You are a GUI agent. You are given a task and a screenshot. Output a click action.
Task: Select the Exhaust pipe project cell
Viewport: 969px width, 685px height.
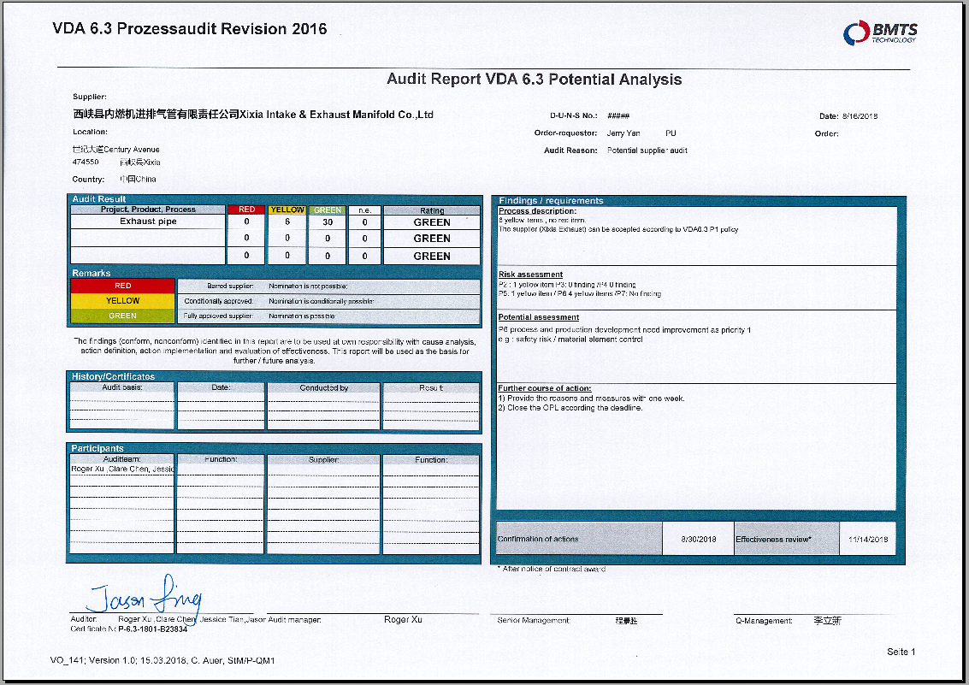click(148, 221)
